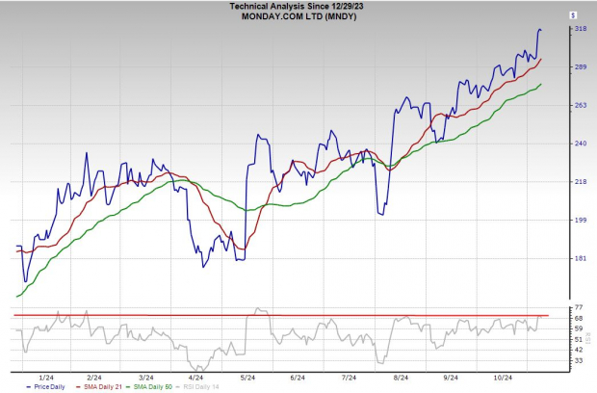Click the MONDAY.COM LTD (MNDY) subtitle
The height and width of the screenshot is (393, 597).
click(298, 16)
